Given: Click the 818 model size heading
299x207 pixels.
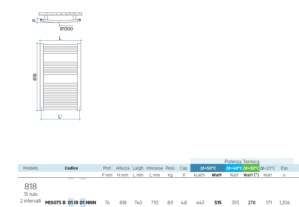Looking at the screenshot, I should [30, 186].
